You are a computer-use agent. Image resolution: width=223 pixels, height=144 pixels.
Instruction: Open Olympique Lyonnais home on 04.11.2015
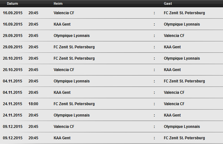[x=71, y=81]
